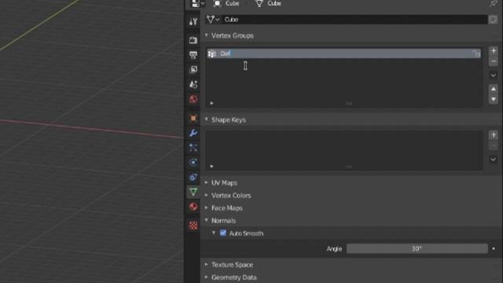
Task: Expand the Vertex Colors panel
Action: [228, 196]
